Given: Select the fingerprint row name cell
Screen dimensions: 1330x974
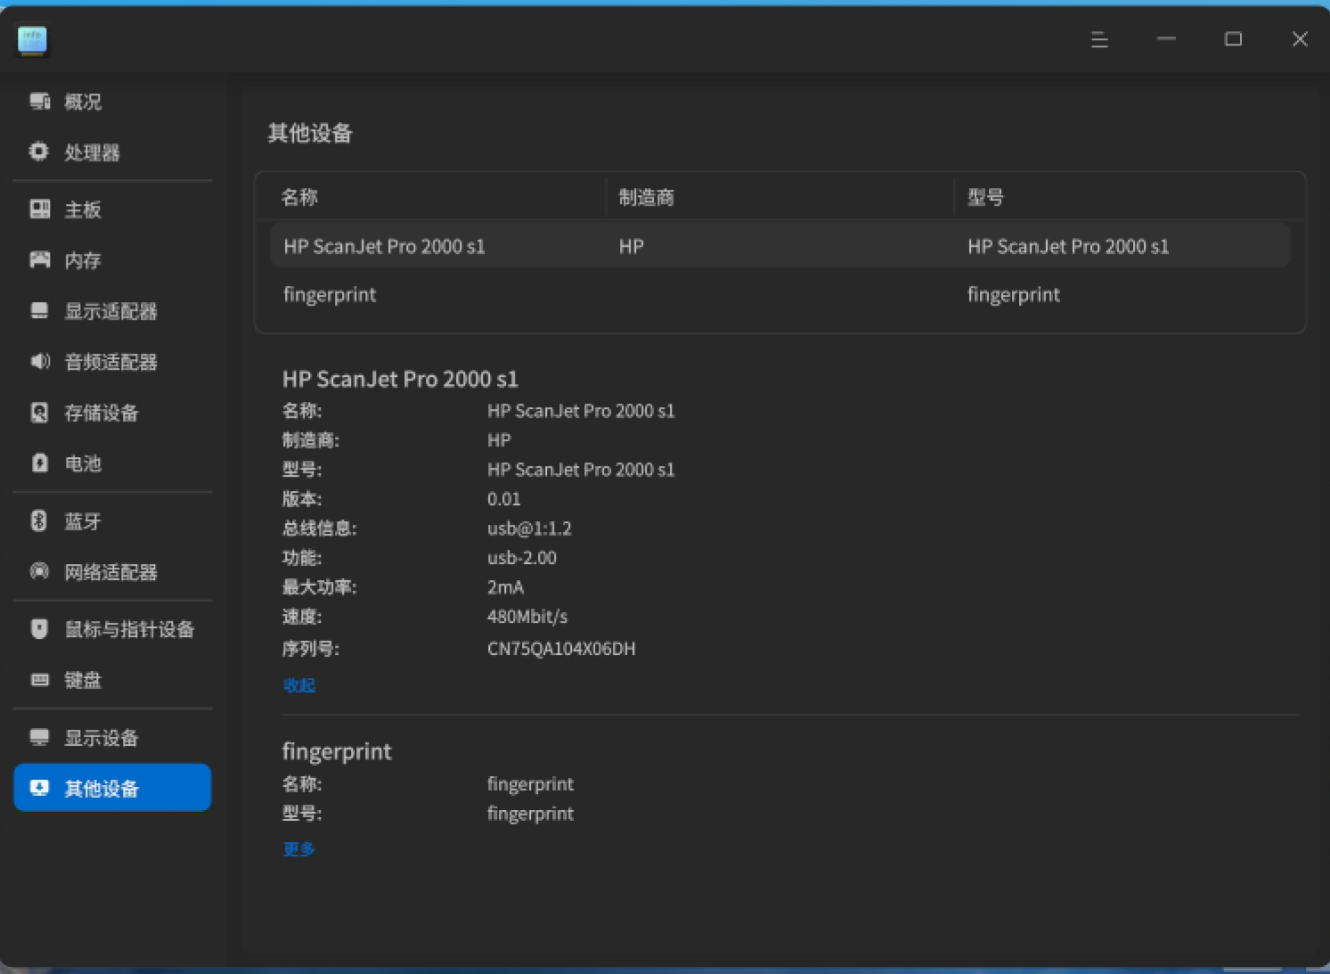Looking at the screenshot, I should (x=330, y=295).
